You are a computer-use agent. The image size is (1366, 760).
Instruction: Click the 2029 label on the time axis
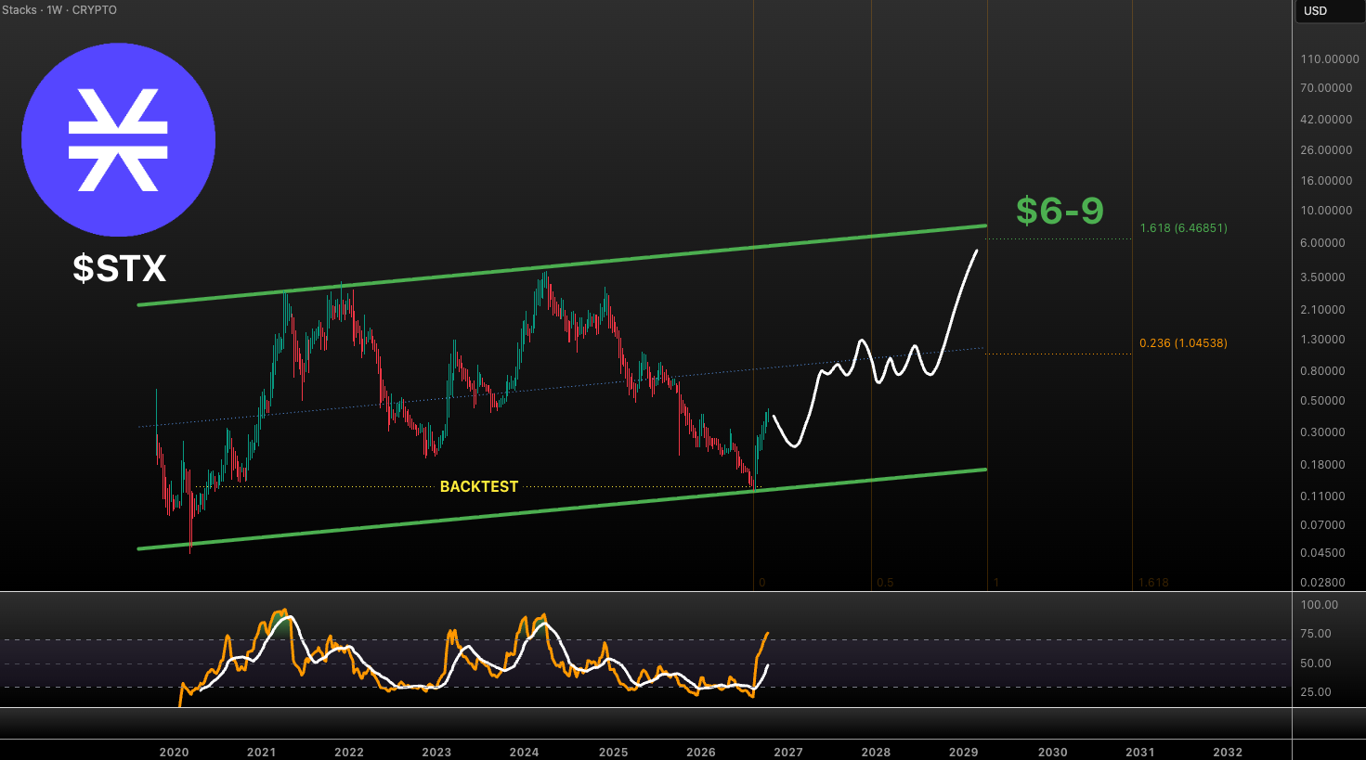(x=964, y=753)
